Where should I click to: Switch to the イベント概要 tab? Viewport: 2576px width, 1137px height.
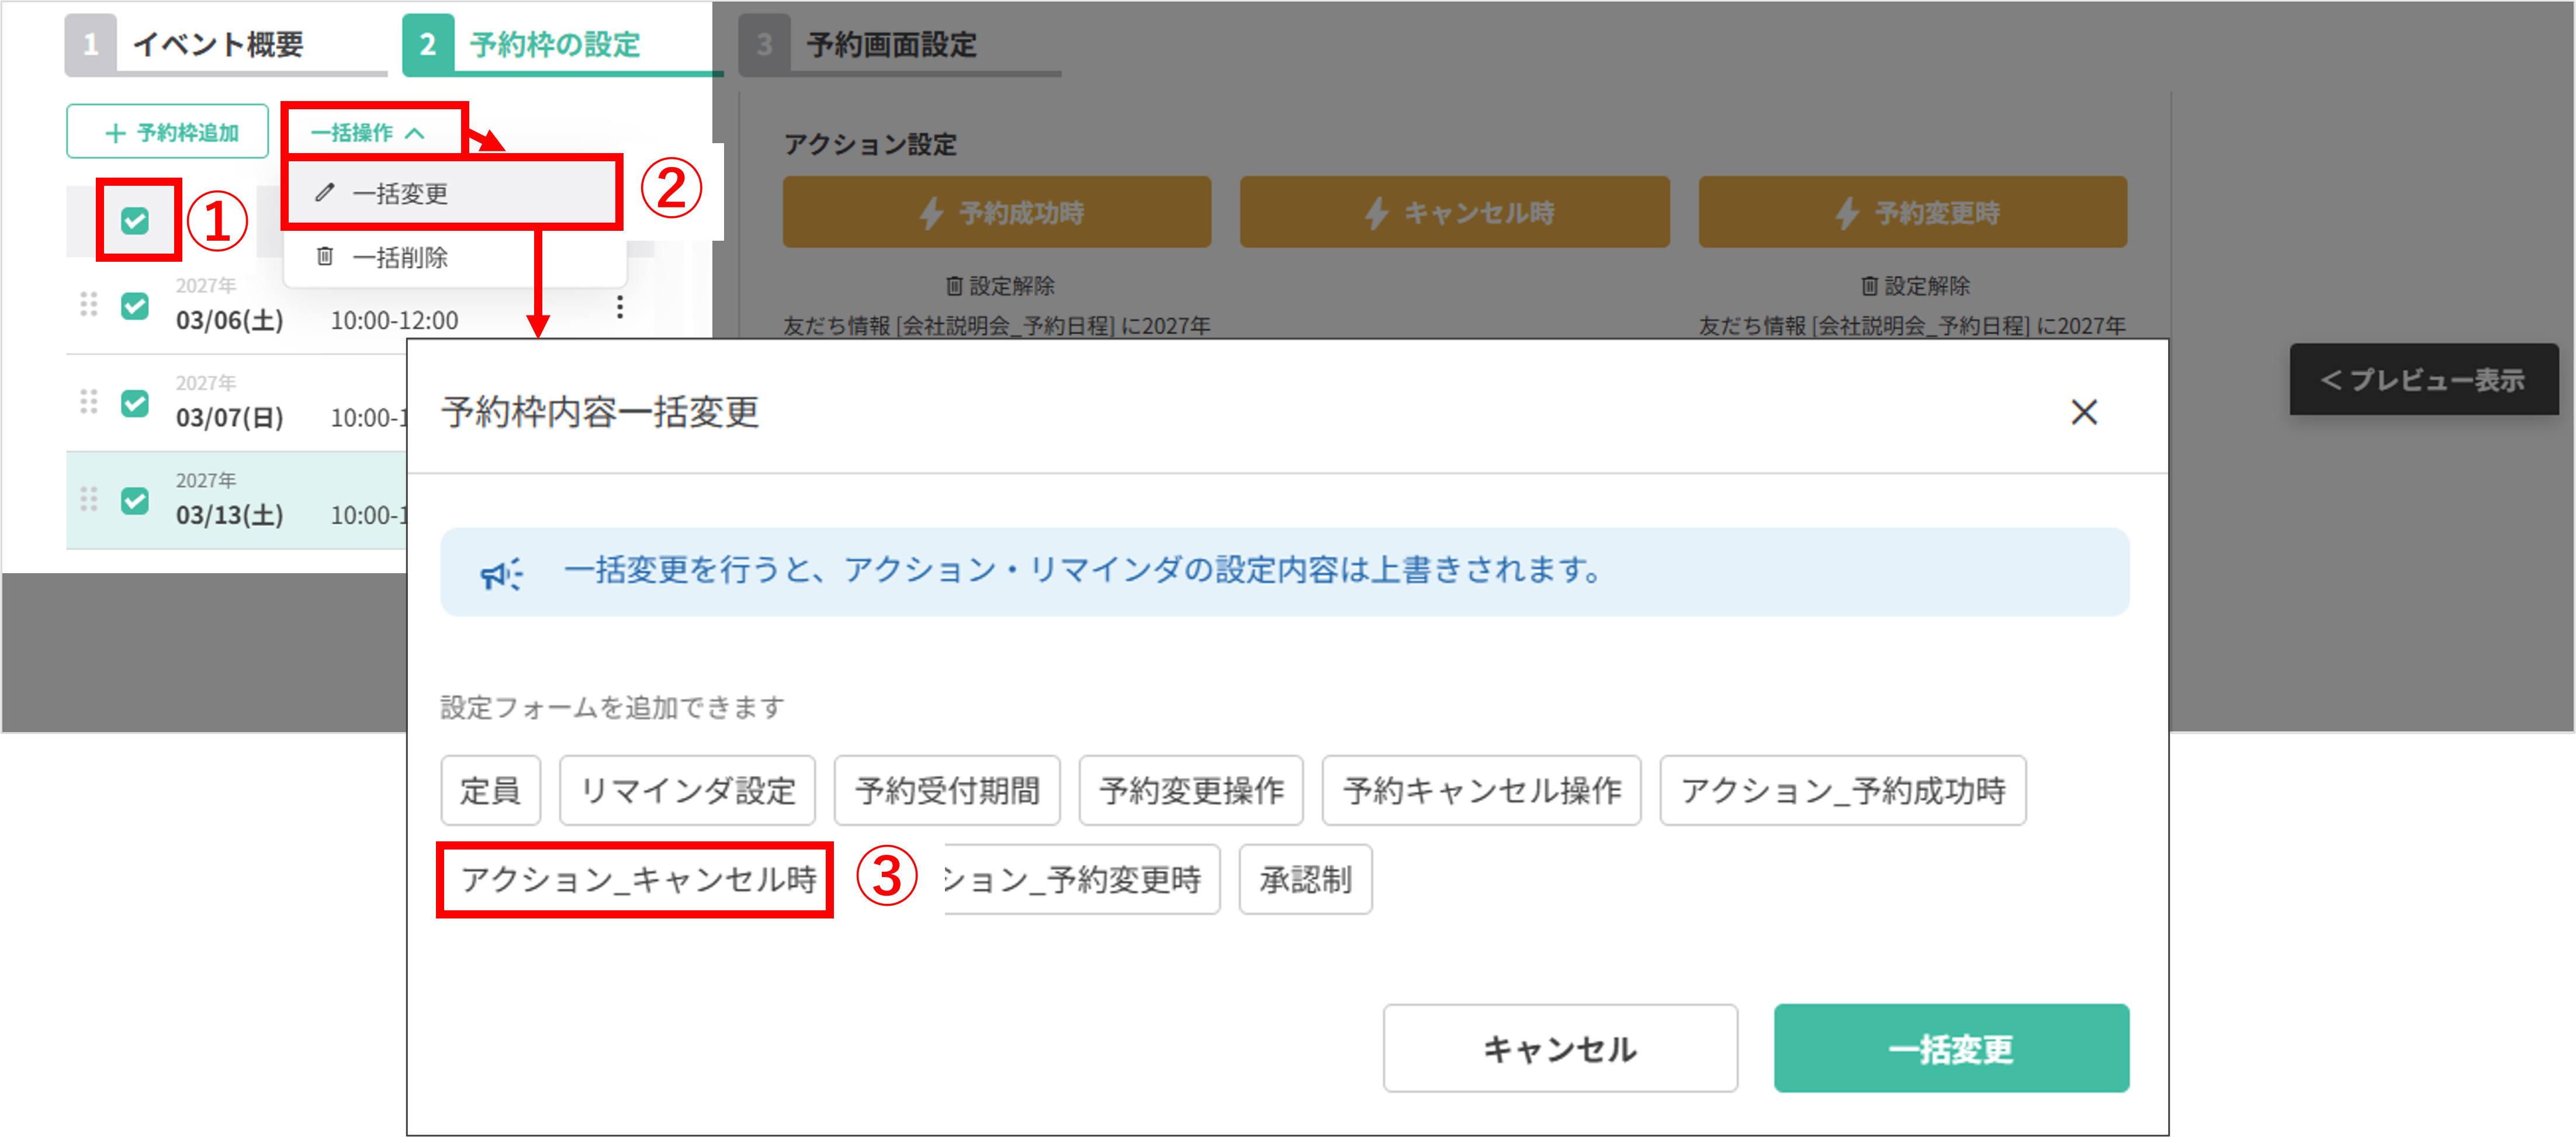(x=218, y=45)
